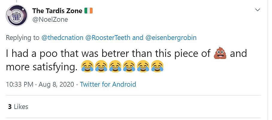Click the "Replying to" label text
Image resolution: width=272 pixels, height=120 pixels.
[23, 38]
